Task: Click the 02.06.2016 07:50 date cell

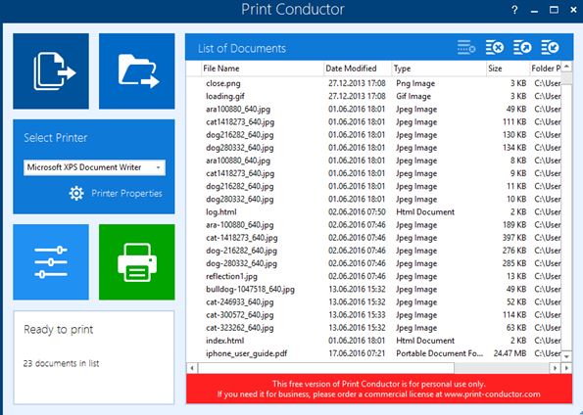Action: [357, 212]
